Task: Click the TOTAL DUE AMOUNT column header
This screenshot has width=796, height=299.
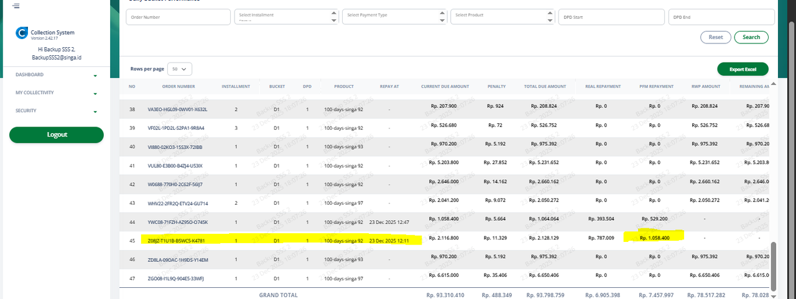Action: pos(545,86)
